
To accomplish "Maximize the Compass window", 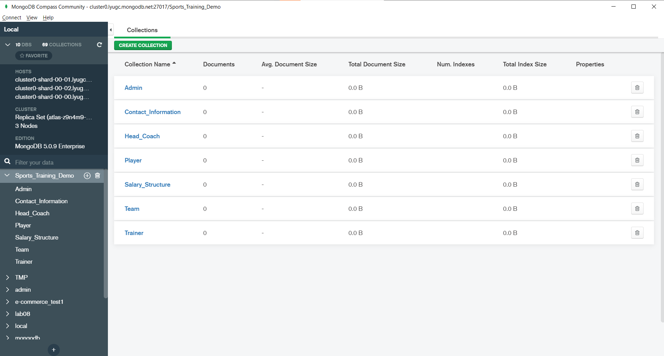I will click(x=634, y=7).
